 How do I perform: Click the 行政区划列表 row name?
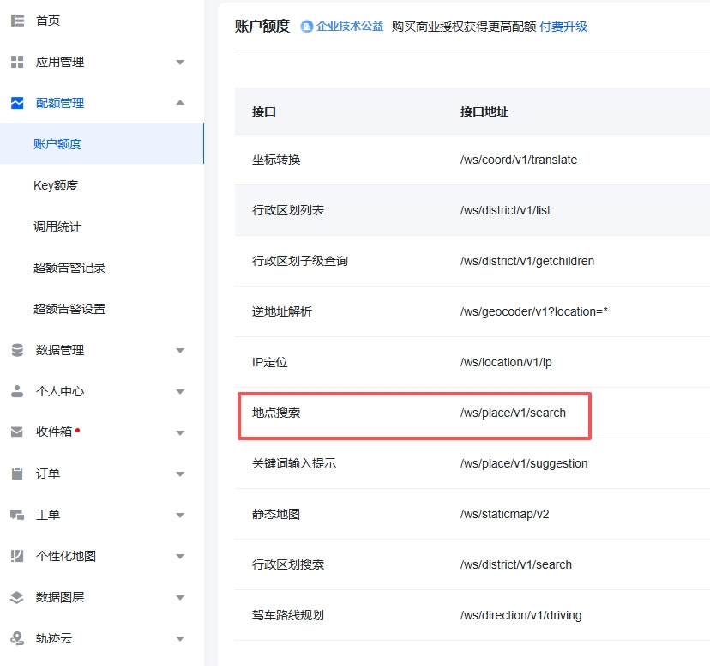point(288,210)
